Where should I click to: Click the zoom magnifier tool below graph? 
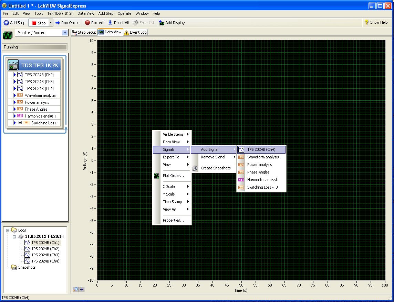tap(76, 290)
